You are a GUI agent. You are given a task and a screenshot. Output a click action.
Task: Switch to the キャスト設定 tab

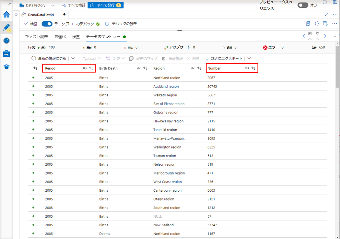36,37
